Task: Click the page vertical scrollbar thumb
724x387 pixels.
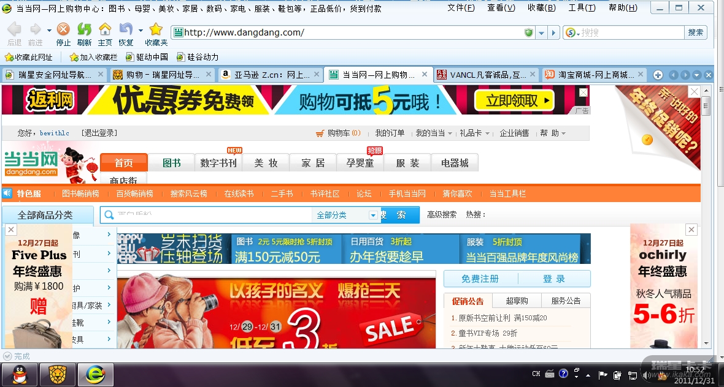Action: click(x=706, y=107)
